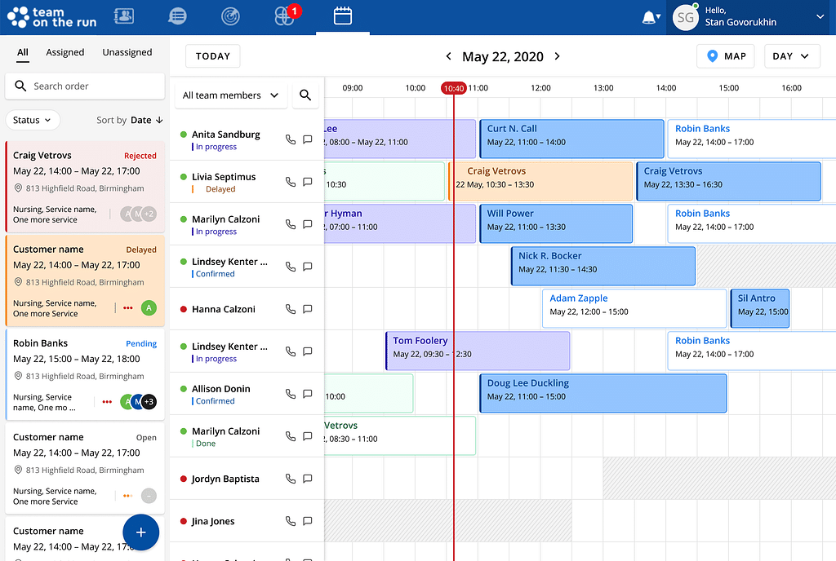The image size is (836, 561).
Task: Open the MAP view button
Action: [x=726, y=56]
